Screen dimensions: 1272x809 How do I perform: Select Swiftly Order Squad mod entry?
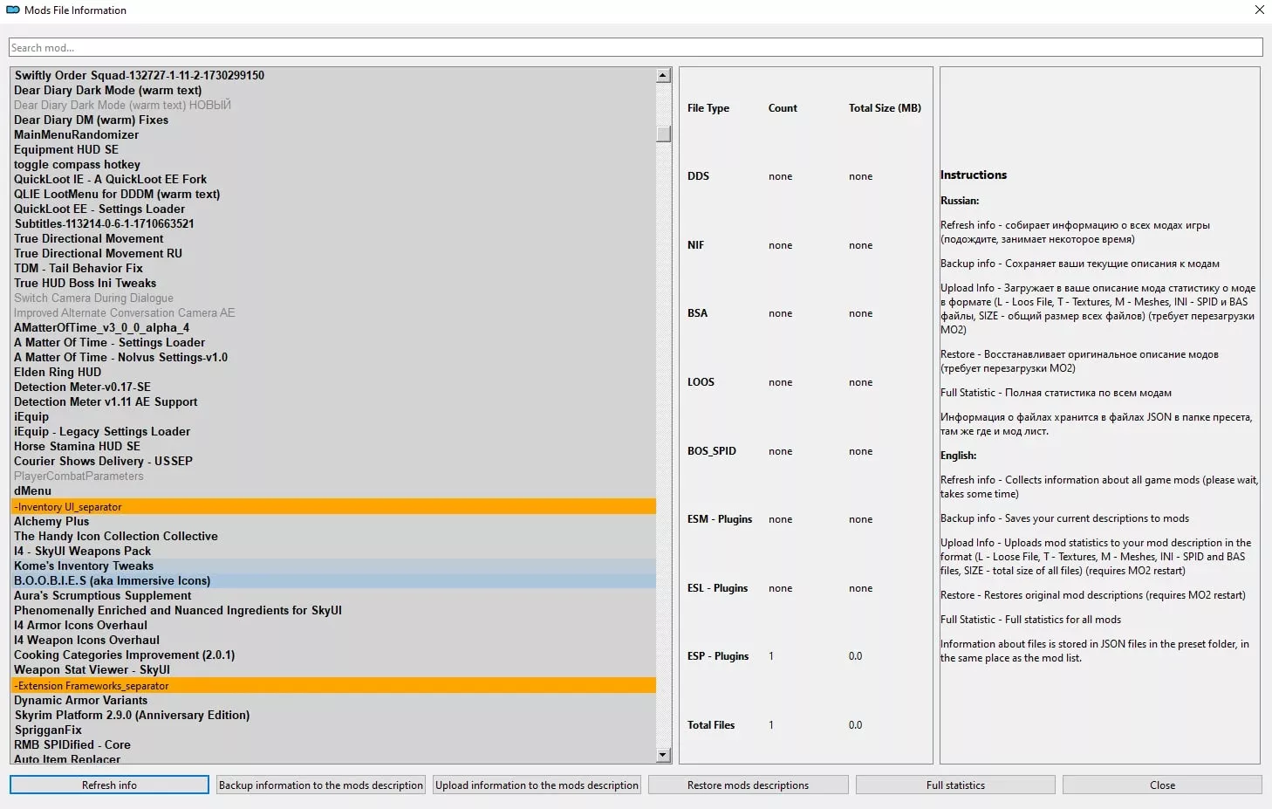click(x=140, y=75)
